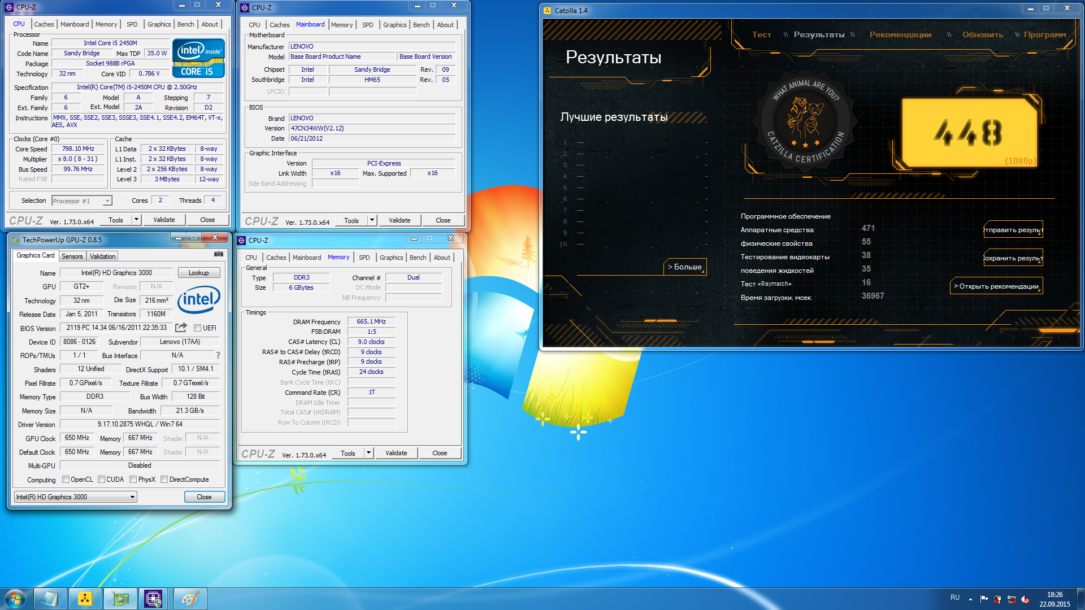Go to the Рекомендации tab in Catzilla

coord(900,34)
